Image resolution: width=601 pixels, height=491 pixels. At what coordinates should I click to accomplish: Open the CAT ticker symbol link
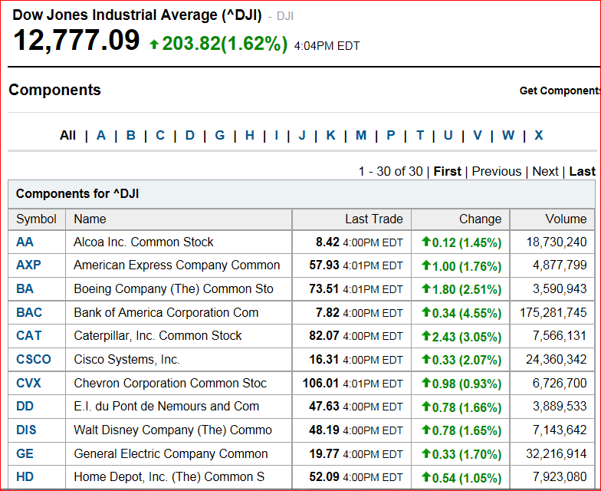(29, 336)
